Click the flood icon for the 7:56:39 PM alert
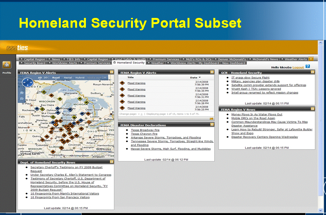 [122, 83]
